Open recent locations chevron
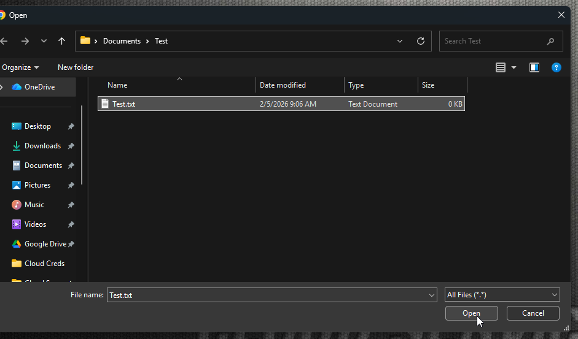Viewport: 578px width, 339px height. tap(44, 41)
